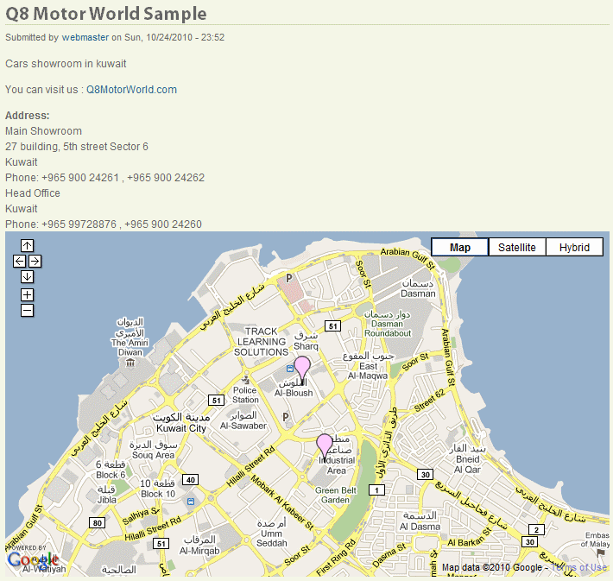Switch to Hybrid view

point(574,247)
